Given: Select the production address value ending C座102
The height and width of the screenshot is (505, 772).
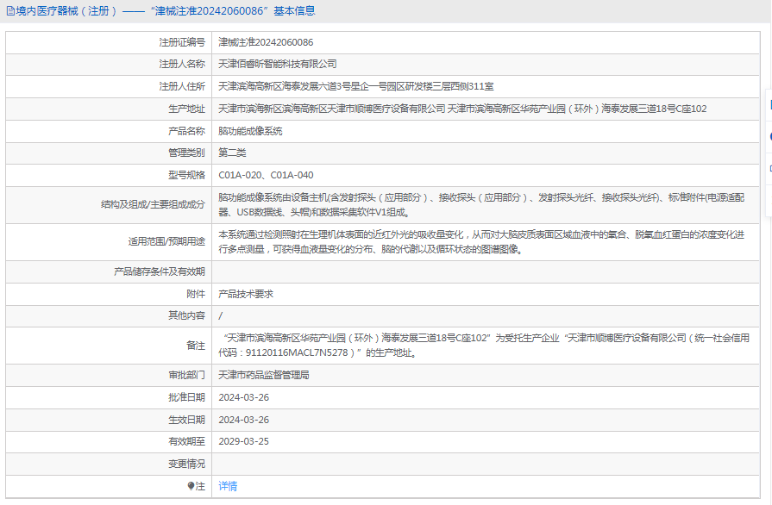Looking at the screenshot, I should (463, 109).
